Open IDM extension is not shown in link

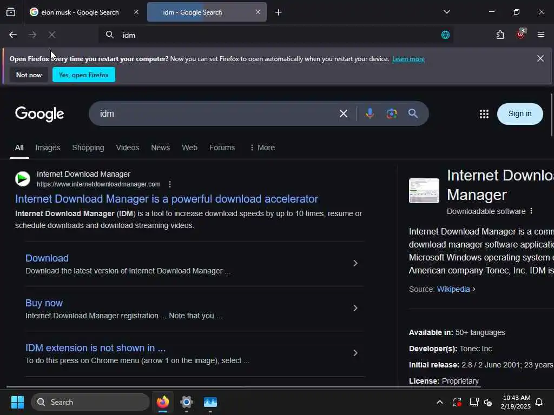(x=95, y=348)
